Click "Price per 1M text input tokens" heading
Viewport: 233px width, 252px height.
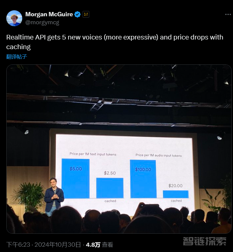93,154
